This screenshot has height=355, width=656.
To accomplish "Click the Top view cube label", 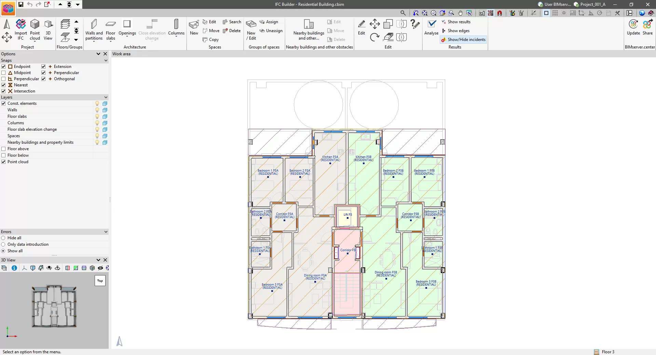I will [100, 281].
